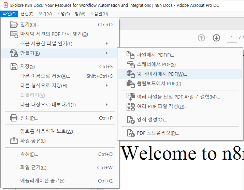Choose 애플리케이션 종료(x)

[x=60, y=181]
